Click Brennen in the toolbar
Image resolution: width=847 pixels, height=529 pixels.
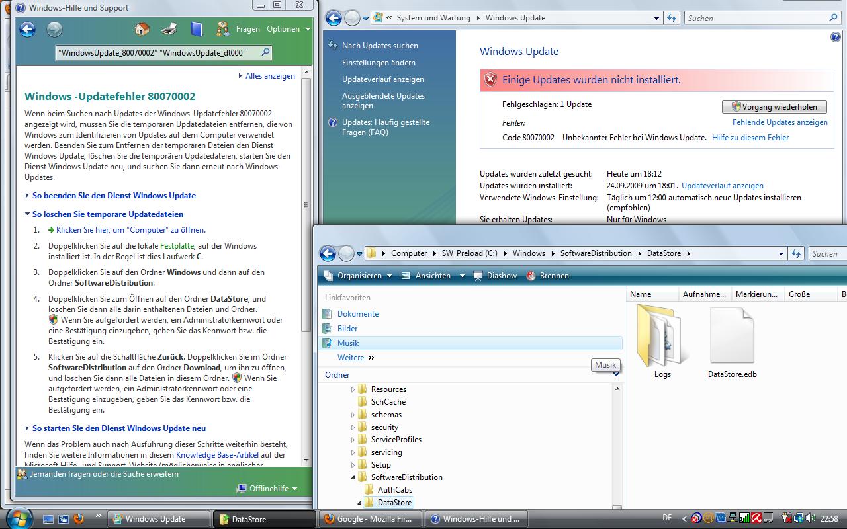(x=548, y=276)
